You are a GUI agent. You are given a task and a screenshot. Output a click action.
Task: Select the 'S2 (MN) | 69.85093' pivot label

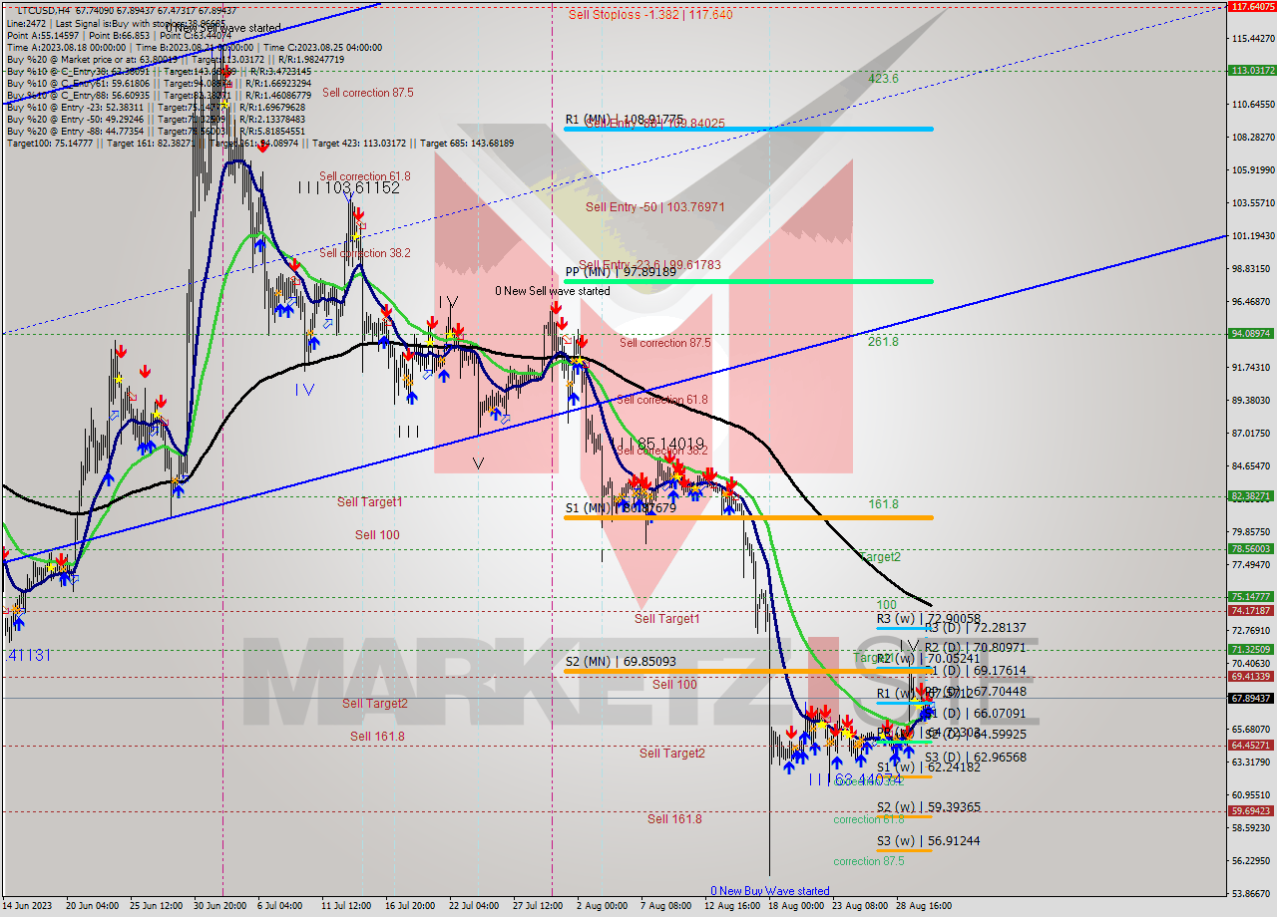click(621, 661)
